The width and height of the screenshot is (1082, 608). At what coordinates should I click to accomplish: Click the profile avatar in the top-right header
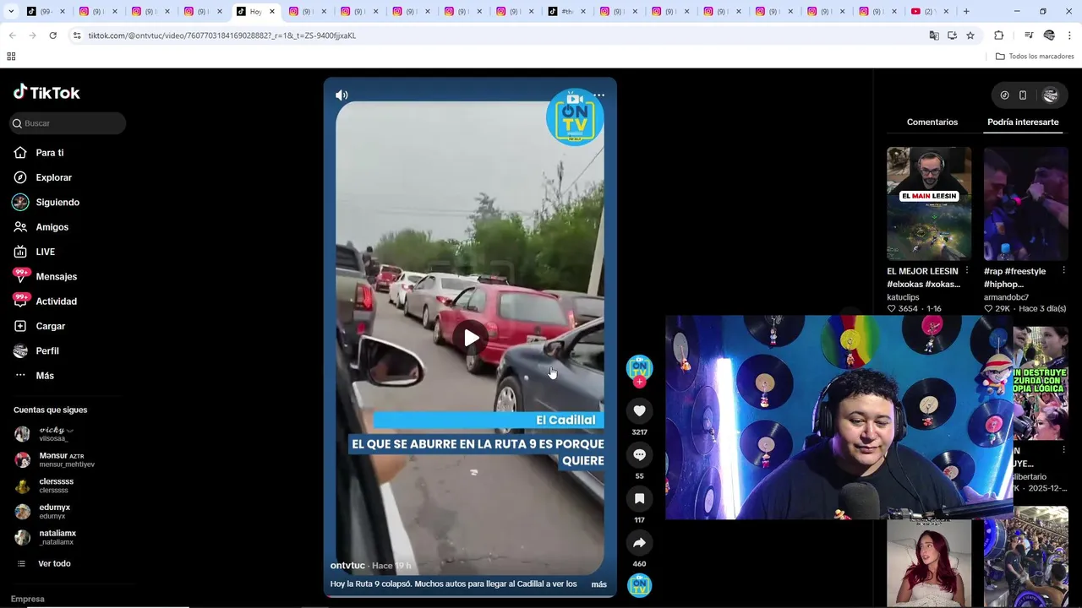coord(1051,95)
